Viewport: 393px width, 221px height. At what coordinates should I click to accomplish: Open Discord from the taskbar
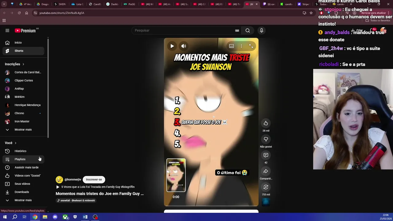tap(55, 217)
